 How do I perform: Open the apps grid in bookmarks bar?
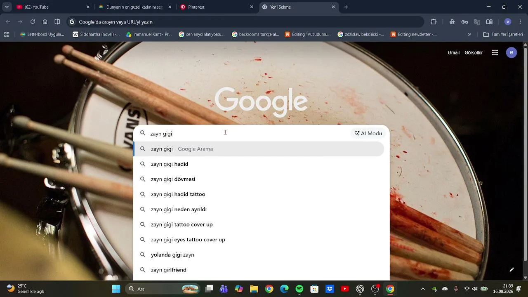7,35
